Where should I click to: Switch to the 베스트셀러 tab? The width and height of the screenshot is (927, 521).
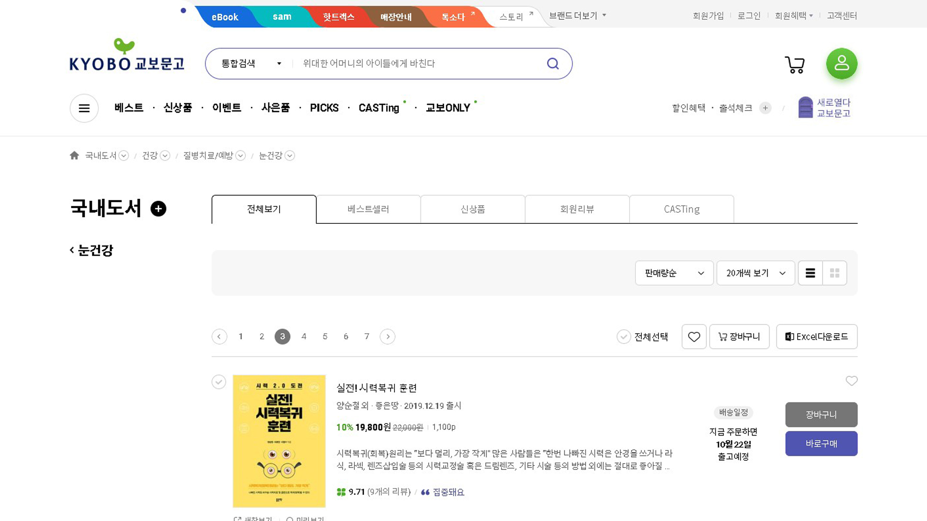coord(368,209)
